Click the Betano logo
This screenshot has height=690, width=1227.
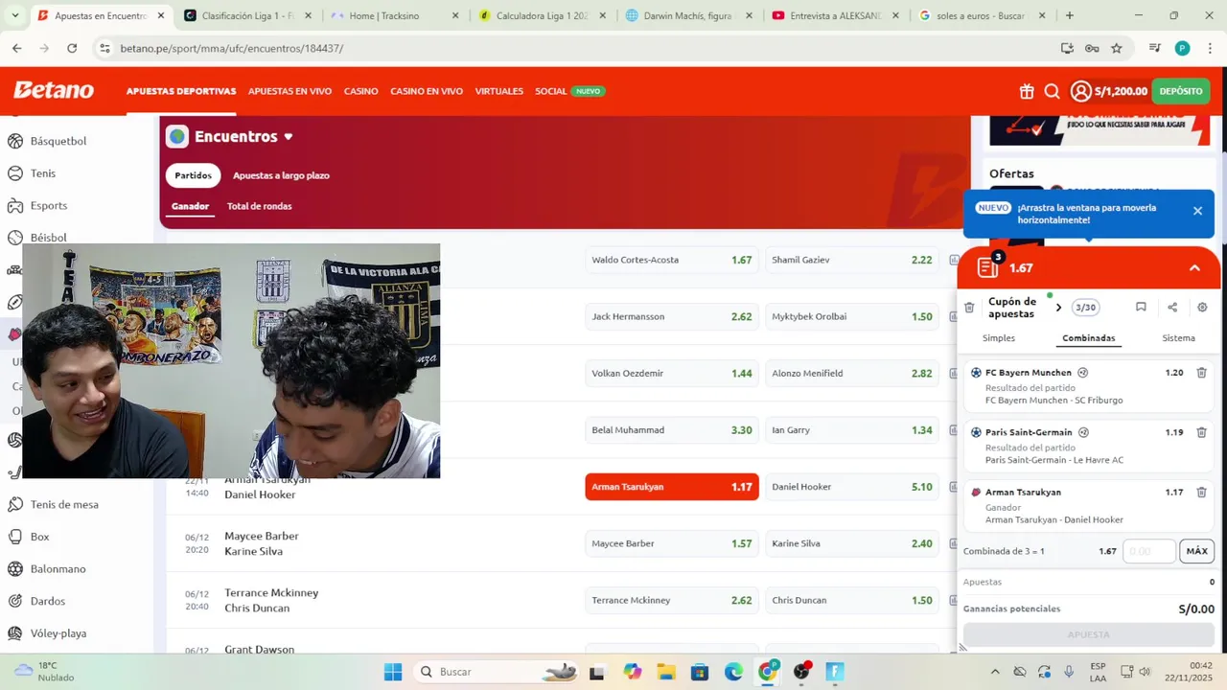point(54,90)
